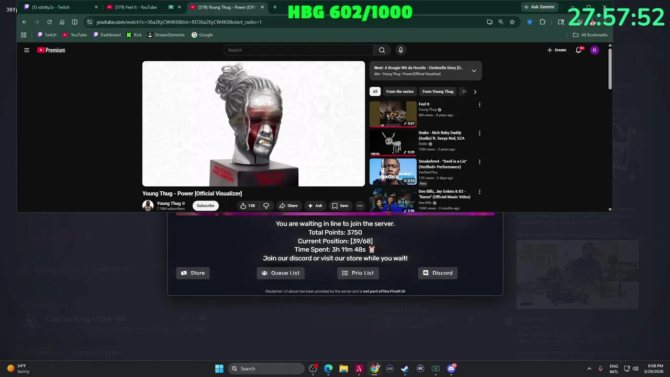Image resolution: width=670 pixels, height=377 pixels.
Task: Click the Chrome address bar URL
Action: pos(179,22)
